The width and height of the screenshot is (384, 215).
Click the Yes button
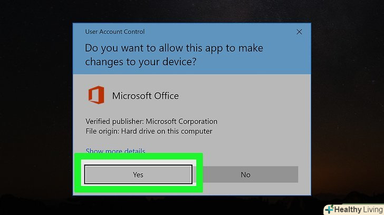click(138, 175)
